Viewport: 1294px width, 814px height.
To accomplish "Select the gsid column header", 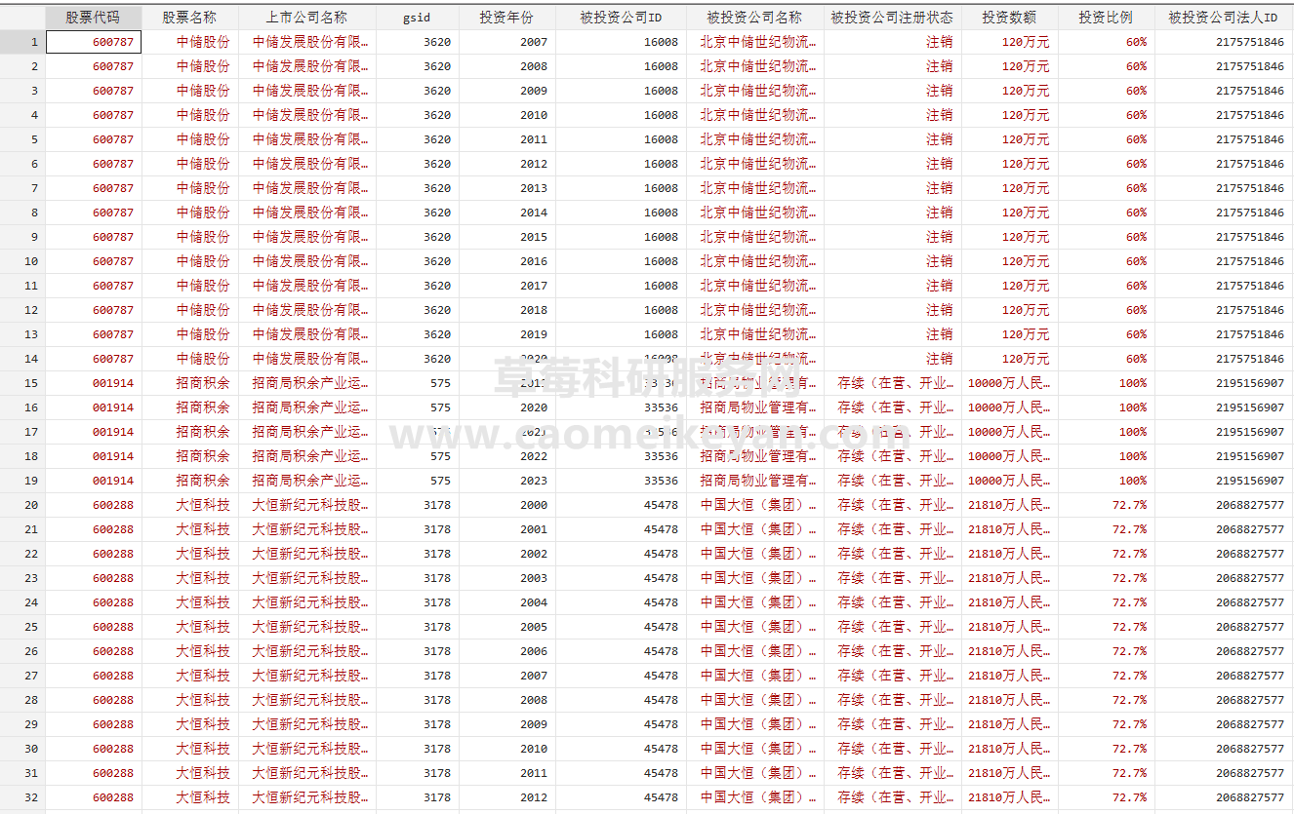I will coord(418,18).
